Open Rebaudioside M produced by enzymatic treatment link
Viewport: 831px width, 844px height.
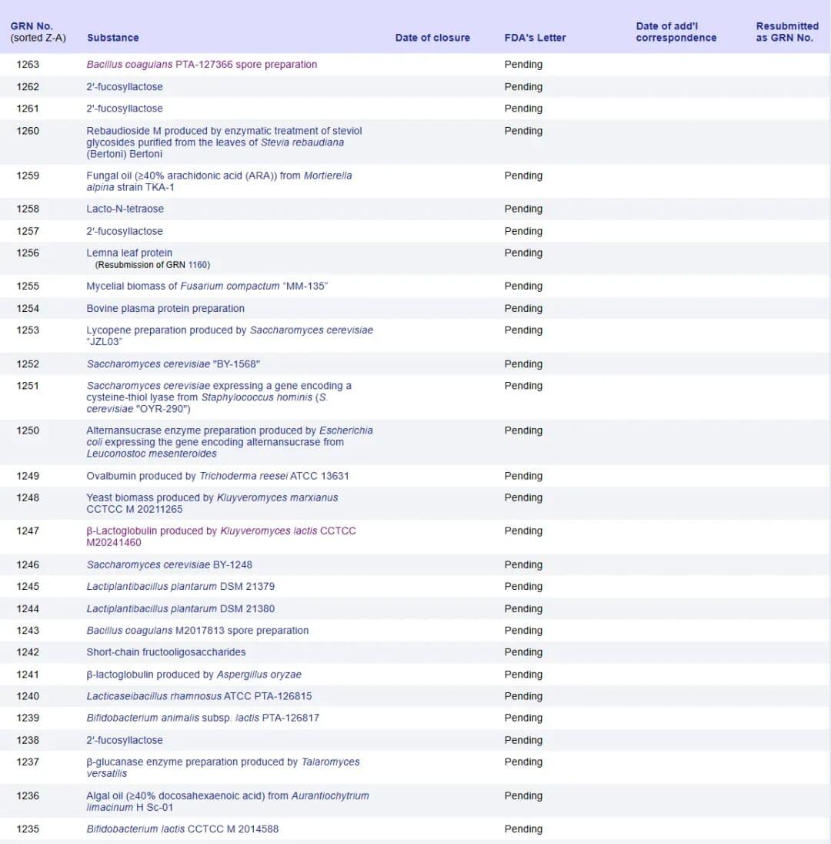click(x=224, y=142)
